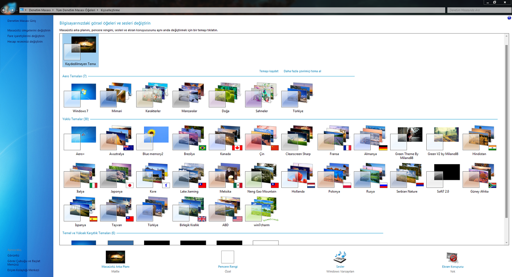The height and width of the screenshot is (277, 512).
Task: Click the Kişiselleştirme breadcrumb item
Action: coord(110,10)
